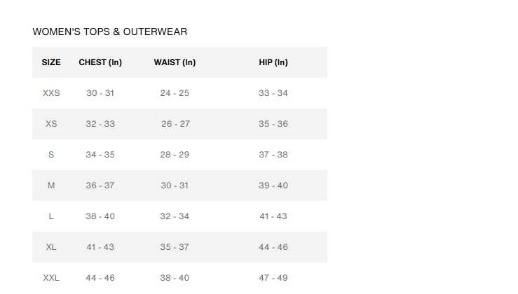The image size is (518, 294).
Task: Select the XXS size row label
Action: click(x=51, y=93)
